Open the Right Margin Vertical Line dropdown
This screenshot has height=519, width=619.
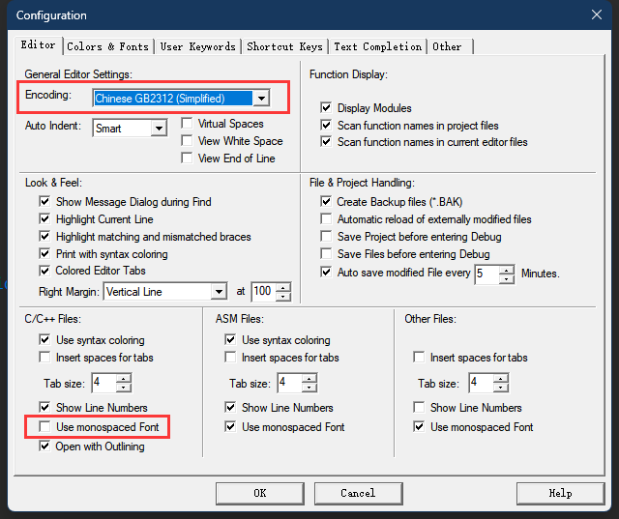pos(219,292)
